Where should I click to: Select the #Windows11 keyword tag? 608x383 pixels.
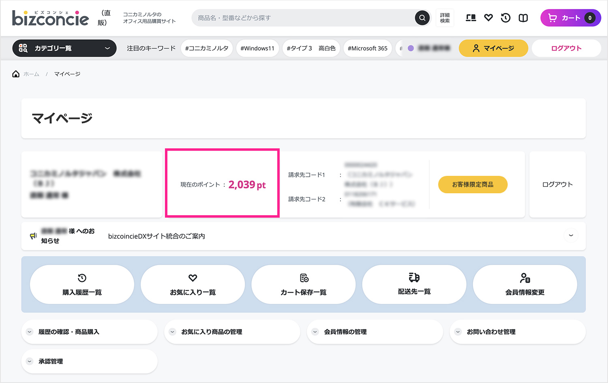(257, 48)
